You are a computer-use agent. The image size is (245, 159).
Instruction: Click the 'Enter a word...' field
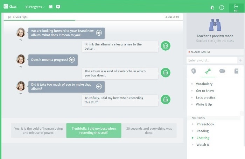pyautogui.click(x=212, y=60)
